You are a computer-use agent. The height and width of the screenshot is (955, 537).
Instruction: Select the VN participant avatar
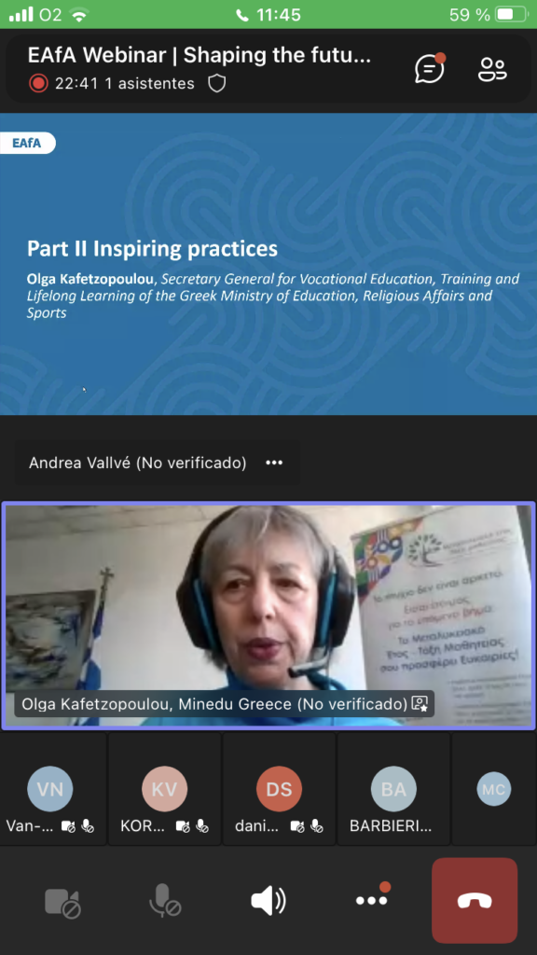(50, 789)
